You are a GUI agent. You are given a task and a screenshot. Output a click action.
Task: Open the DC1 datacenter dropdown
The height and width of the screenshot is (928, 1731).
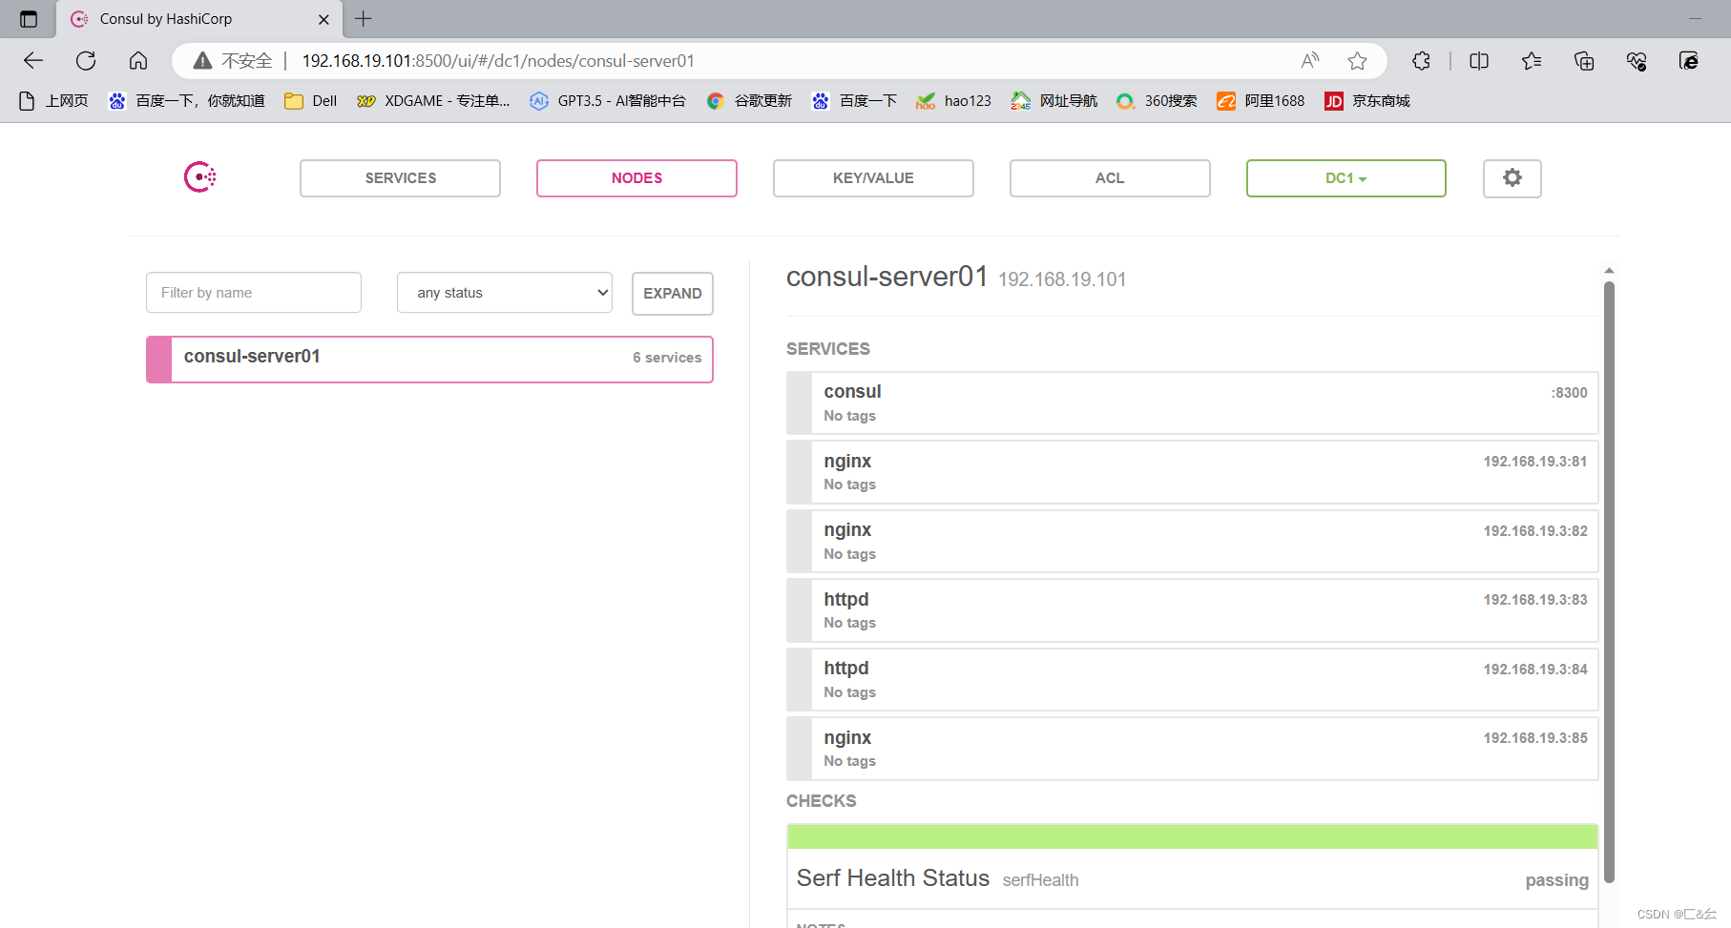(x=1345, y=178)
